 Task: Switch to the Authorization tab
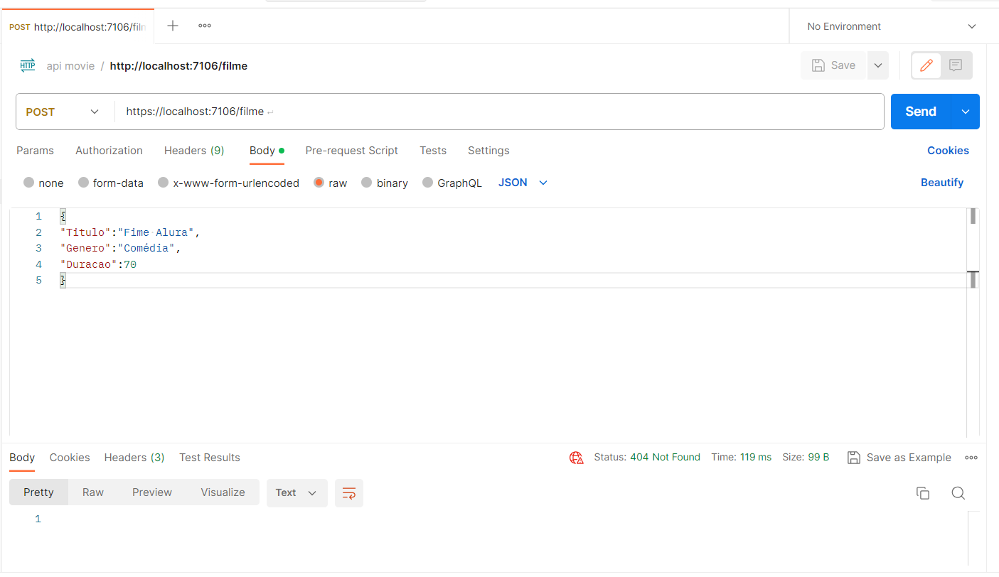click(109, 151)
